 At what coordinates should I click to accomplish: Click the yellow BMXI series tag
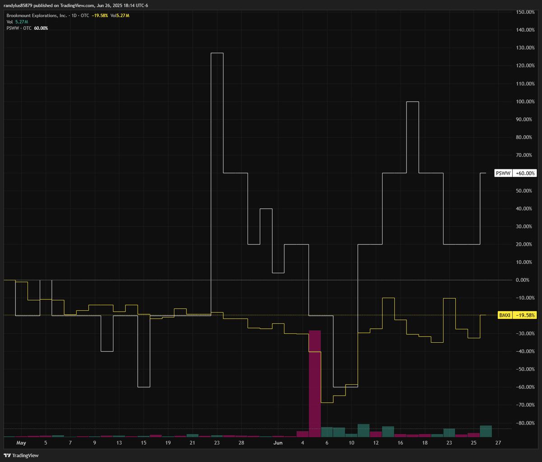pos(505,315)
